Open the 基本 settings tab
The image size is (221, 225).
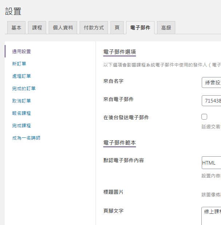tap(16, 28)
